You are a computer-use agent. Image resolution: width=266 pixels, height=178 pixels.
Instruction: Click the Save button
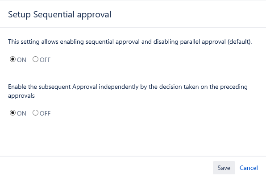tap(224, 168)
